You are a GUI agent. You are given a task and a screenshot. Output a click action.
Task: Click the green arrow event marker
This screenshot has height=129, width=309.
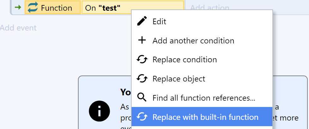[x=18, y=8]
